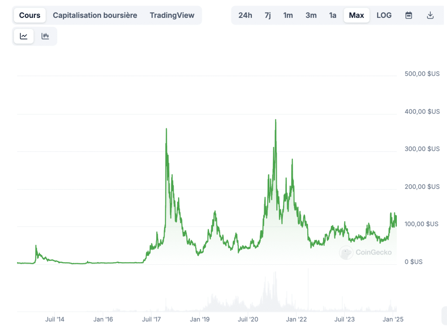Click the late-2017 price spike on the chart
This screenshot has width=447, height=332.
click(x=166, y=129)
